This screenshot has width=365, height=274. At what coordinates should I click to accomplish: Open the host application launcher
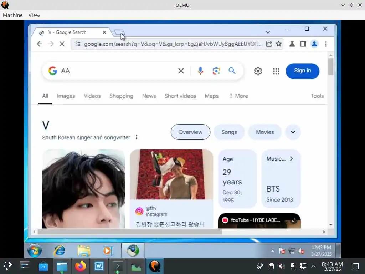click(x=7, y=266)
